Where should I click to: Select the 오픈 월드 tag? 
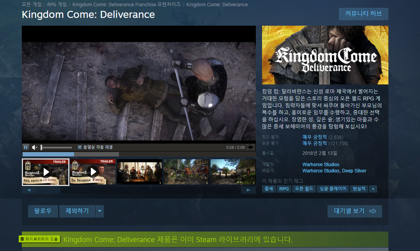coord(304,189)
